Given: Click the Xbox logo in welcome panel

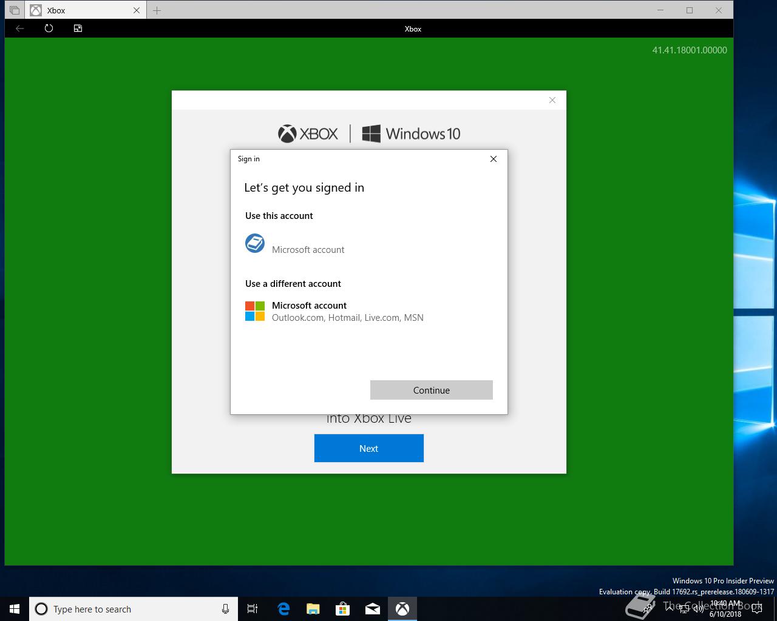Looking at the screenshot, I should pyautogui.click(x=308, y=133).
